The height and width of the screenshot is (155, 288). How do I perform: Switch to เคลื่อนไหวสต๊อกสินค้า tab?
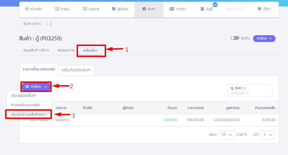point(76,70)
